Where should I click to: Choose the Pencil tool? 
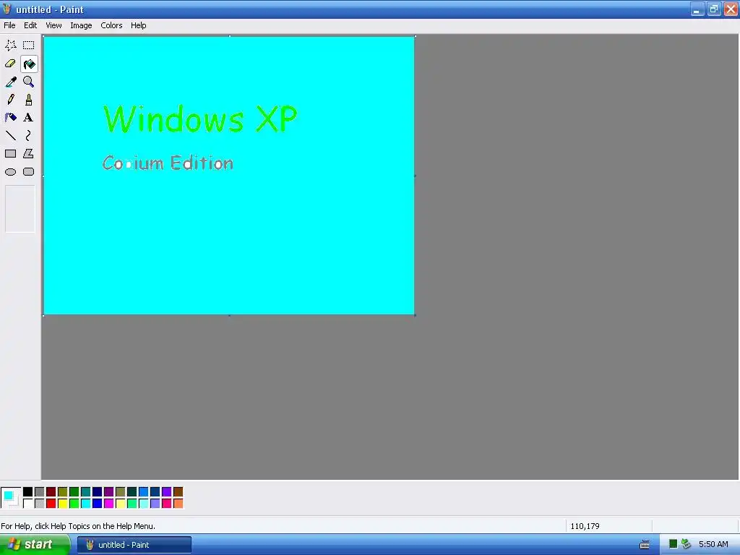point(10,100)
